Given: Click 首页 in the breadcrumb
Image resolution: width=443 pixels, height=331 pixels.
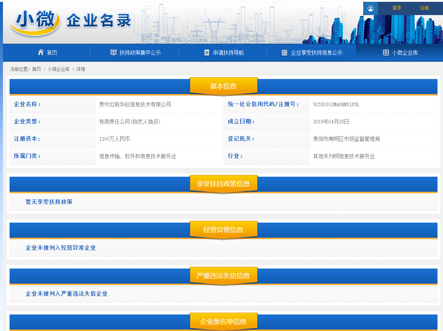Looking at the screenshot, I should pyautogui.click(x=36, y=69).
